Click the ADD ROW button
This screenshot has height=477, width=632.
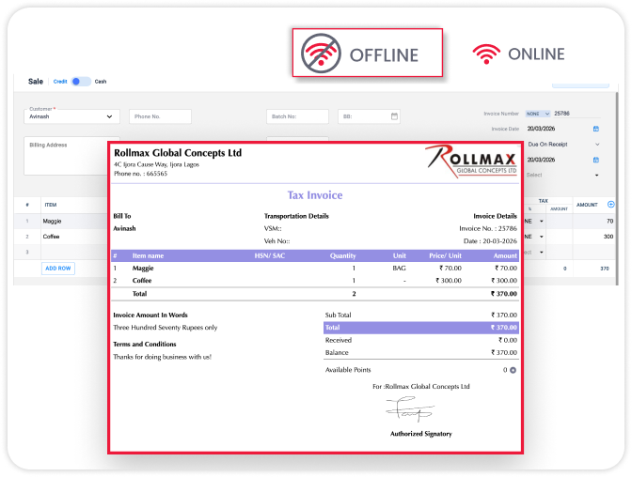58,269
